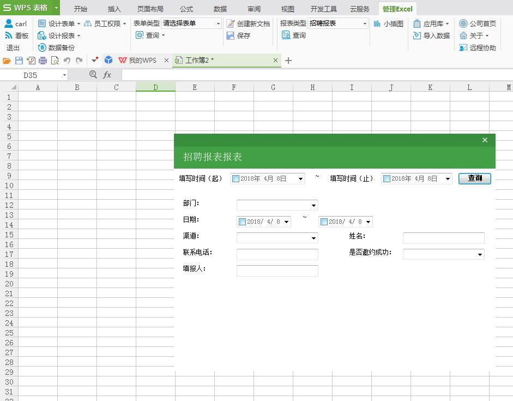Check the 日期 start date checkbox
Screen dimensions: 513x401
click(242, 222)
